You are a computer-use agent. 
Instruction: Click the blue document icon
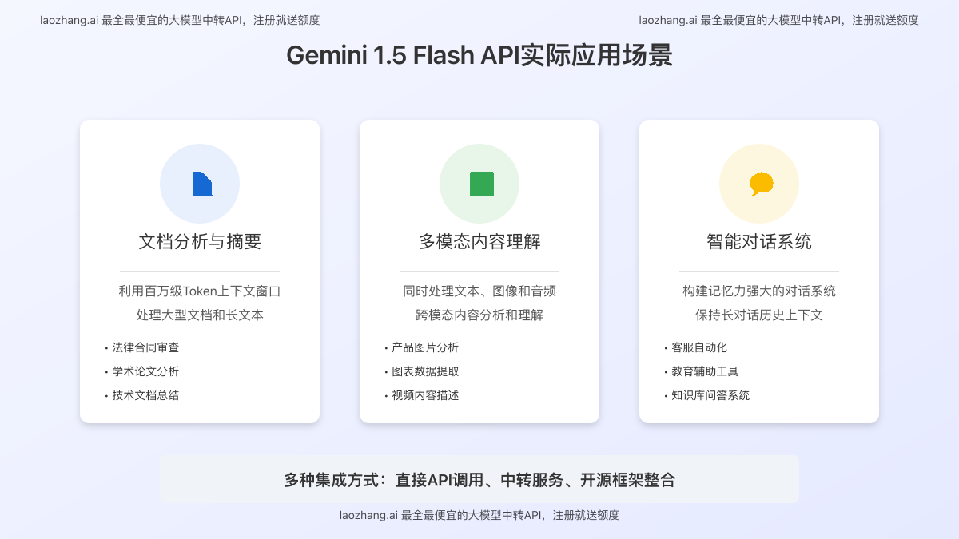(202, 184)
